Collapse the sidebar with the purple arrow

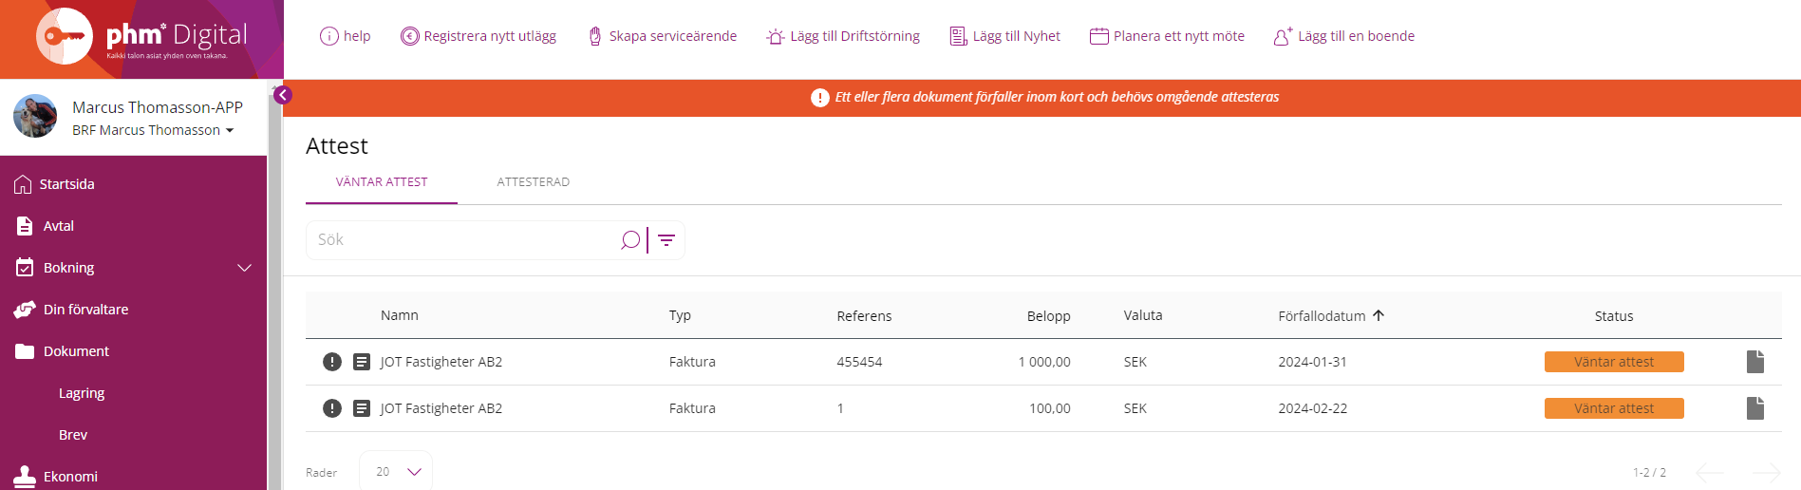point(282,95)
